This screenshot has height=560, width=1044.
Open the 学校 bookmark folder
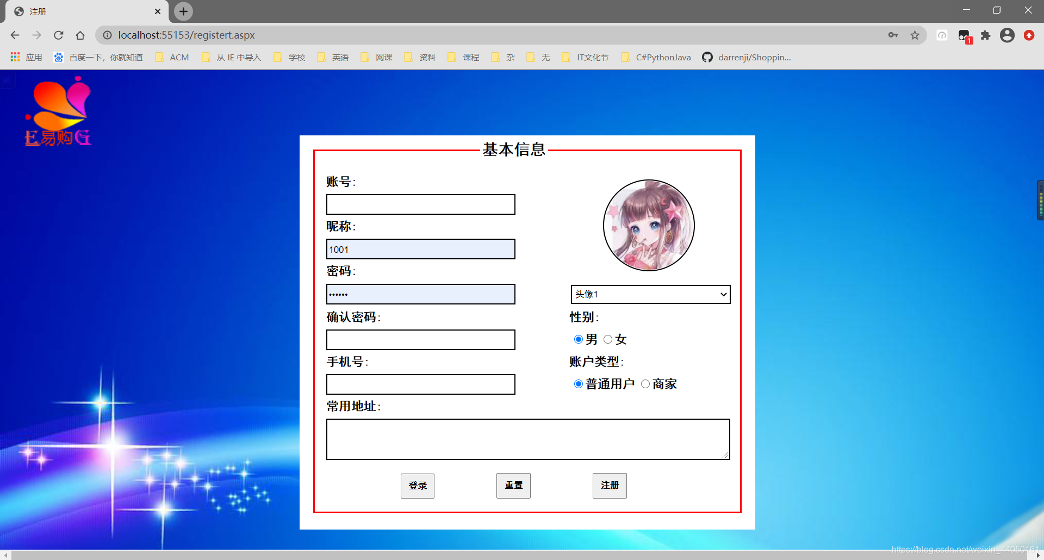pos(289,57)
